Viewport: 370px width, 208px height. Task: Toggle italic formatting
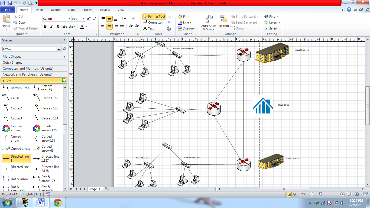(51, 27)
